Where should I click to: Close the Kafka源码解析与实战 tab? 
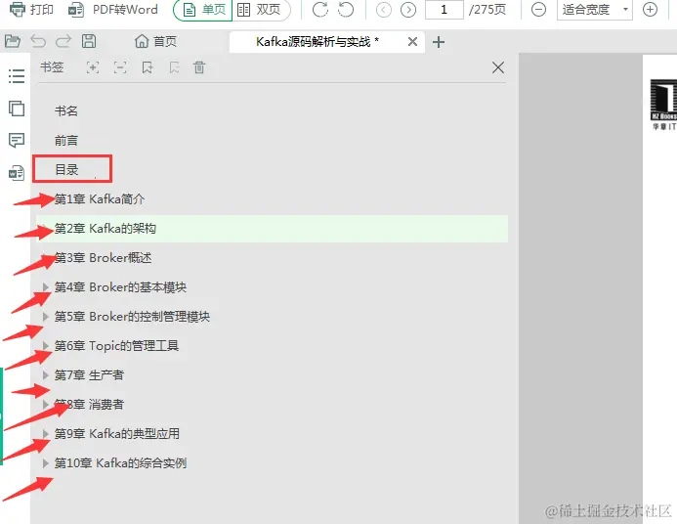[x=413, y=41]
